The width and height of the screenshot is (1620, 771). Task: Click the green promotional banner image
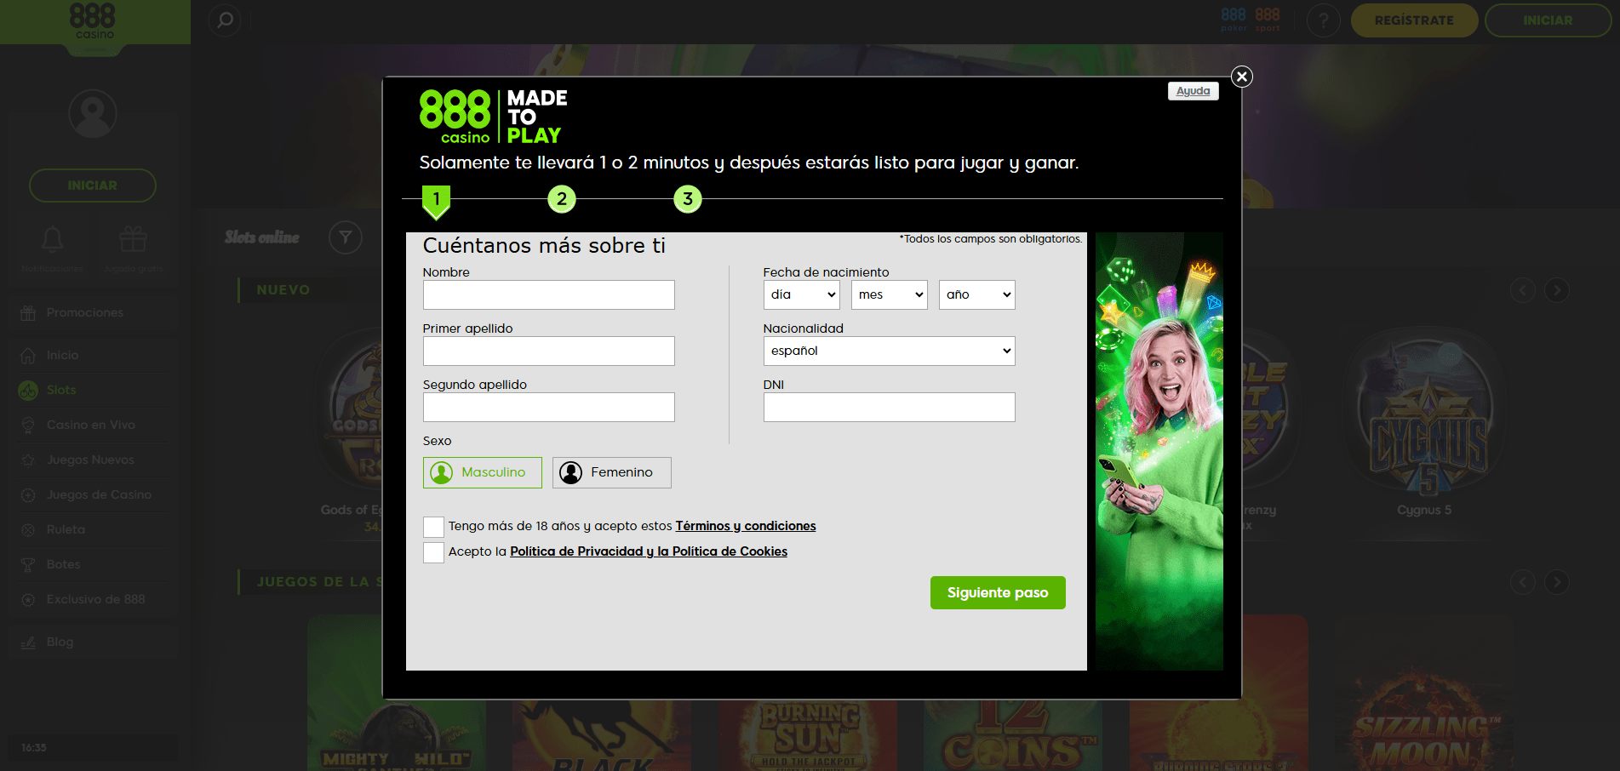click(x=1159, y=451)
